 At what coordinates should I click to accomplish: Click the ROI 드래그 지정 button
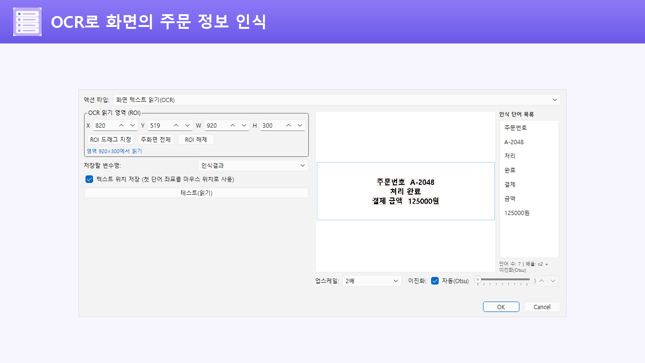pos(110,139)
